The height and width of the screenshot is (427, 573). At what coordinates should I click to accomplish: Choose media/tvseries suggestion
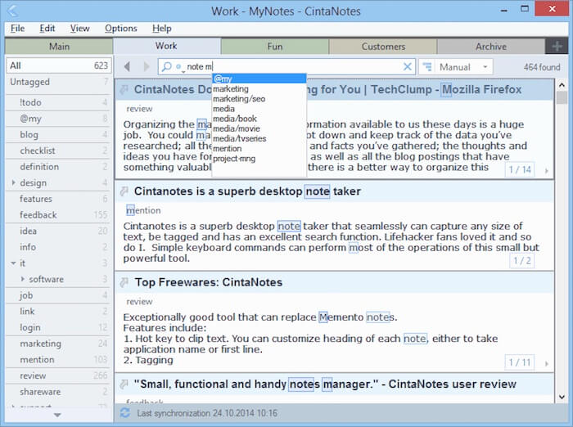click(259, 138)
